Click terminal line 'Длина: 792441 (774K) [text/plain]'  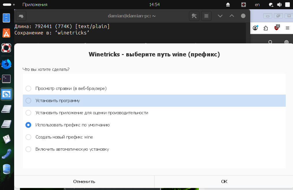point(62,26)
